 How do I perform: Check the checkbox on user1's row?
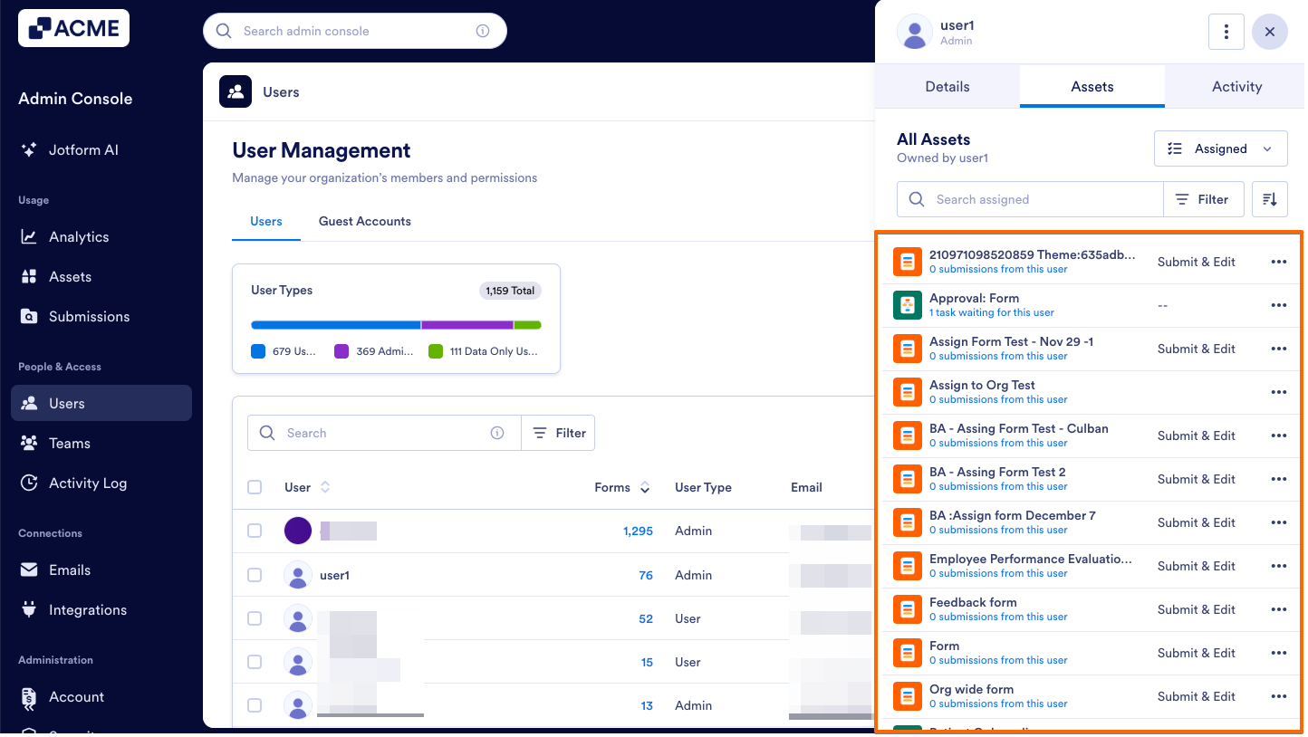[255, 575]
